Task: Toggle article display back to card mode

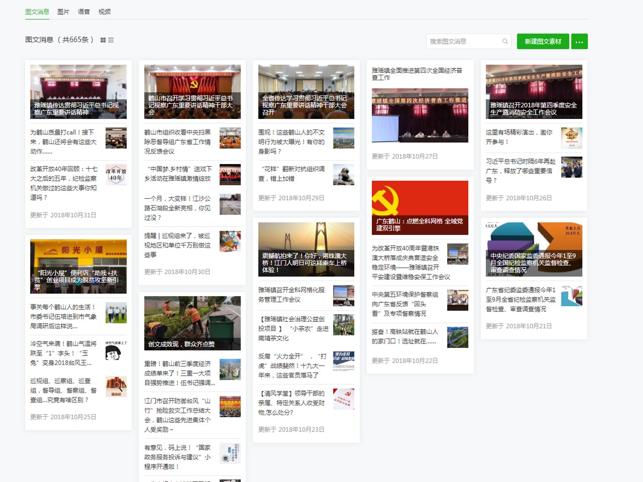Action: pos(103,40)
